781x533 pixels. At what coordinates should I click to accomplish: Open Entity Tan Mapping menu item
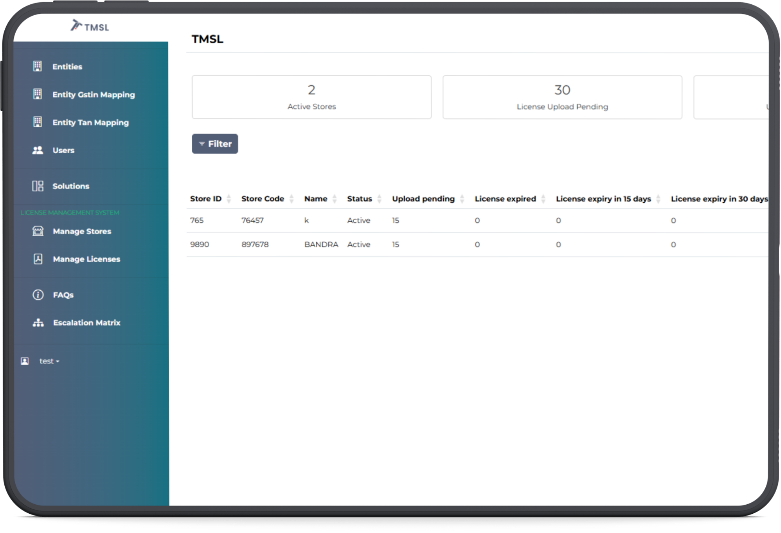[90, 123]
